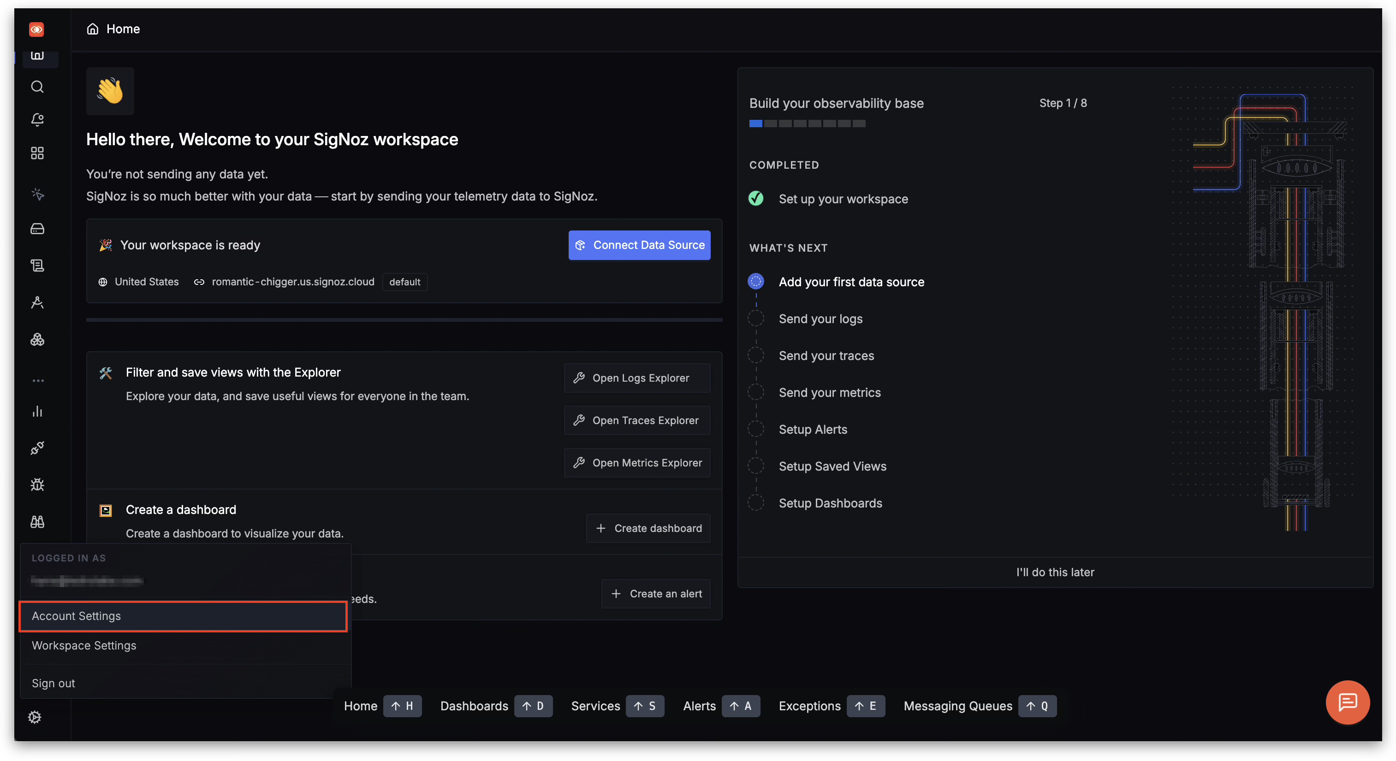Select Workspace Settings menu entry

pyautogui.click(x=84, y=646)
